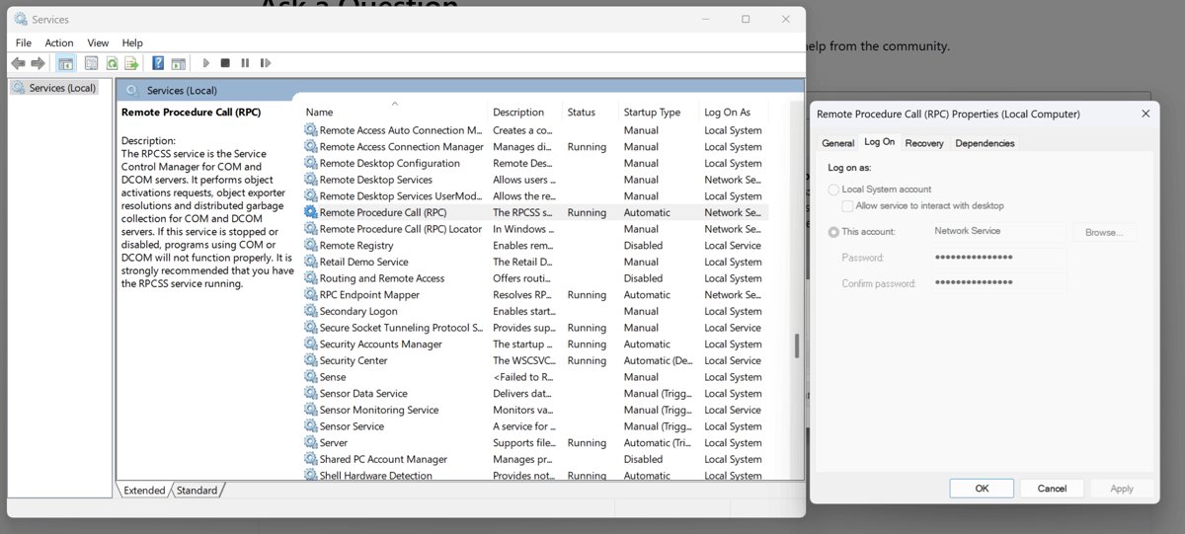Click the Start Service play icon
This screenshot has width=1185, height=534.
click(205, 63)
